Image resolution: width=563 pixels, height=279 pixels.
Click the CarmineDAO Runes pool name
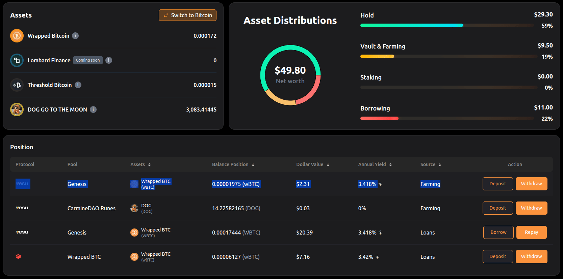click(x=92, y=208)
